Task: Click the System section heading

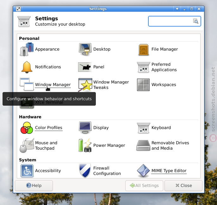Action: tap(28, 160)
